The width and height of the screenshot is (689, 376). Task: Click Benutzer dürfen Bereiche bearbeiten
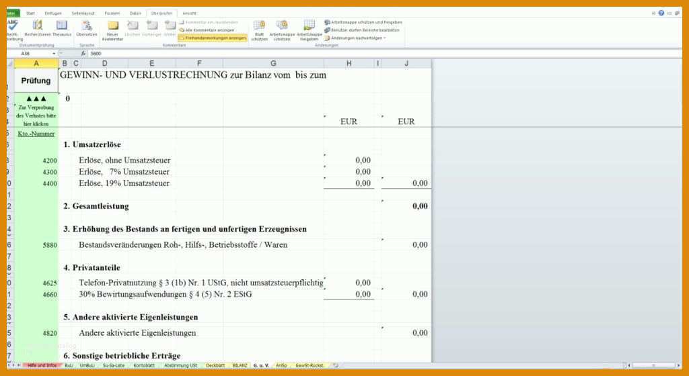pos(362,30)
